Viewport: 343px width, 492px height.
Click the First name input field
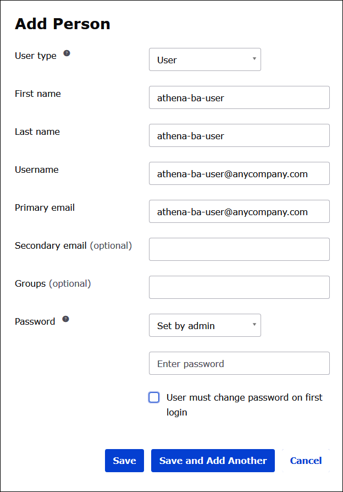pos(239,97)
